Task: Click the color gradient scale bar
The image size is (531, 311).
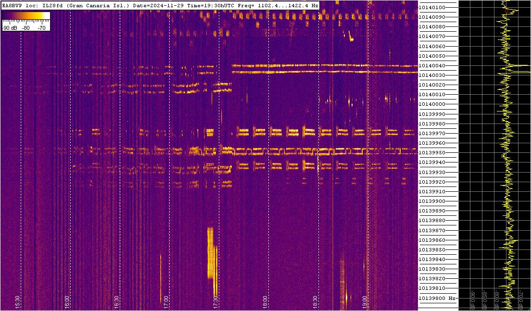Action: click(x=26, y=15)
